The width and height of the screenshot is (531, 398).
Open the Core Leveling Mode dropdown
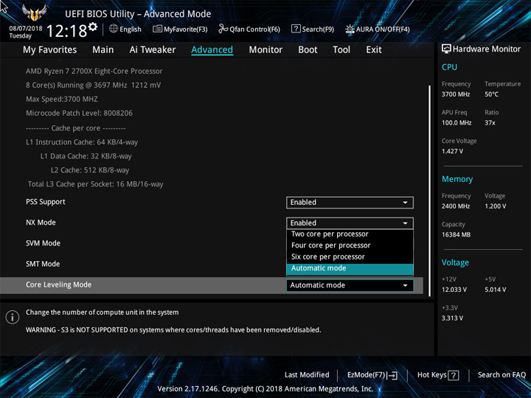[350, 285]
